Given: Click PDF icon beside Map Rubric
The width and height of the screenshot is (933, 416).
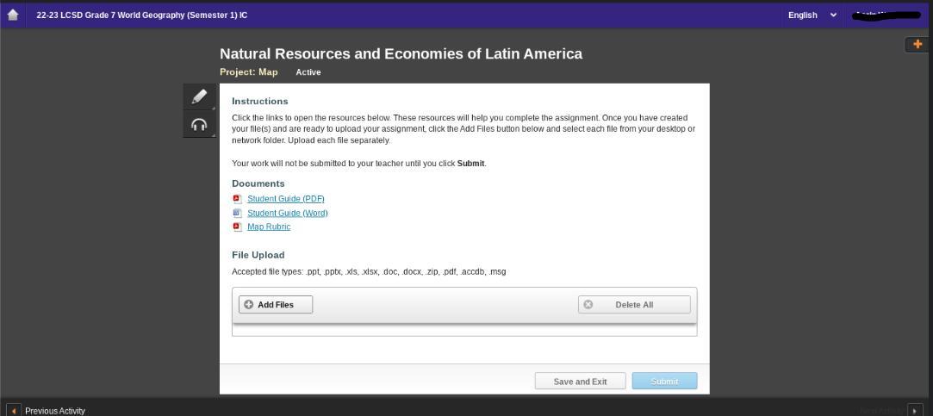Looking at the screenshot, I should point(237,227).
